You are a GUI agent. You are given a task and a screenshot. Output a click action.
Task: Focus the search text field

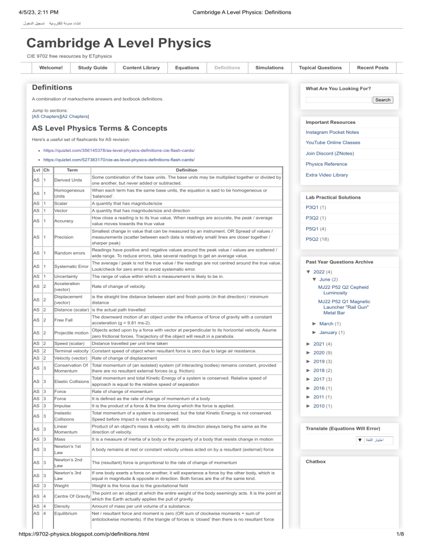point(339,100)
